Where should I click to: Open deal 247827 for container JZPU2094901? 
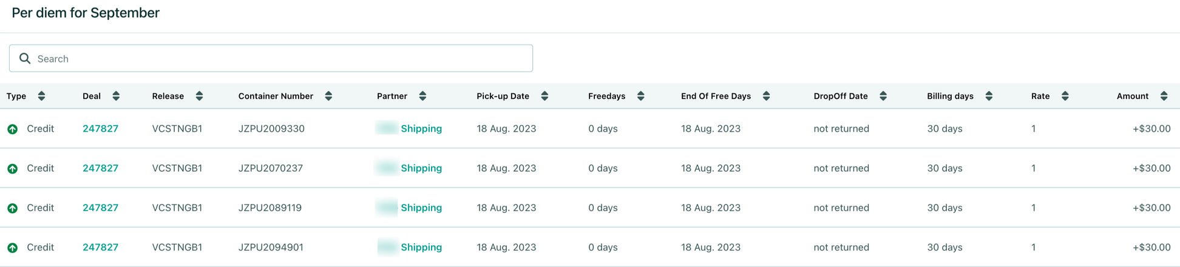tap(100, 247)
